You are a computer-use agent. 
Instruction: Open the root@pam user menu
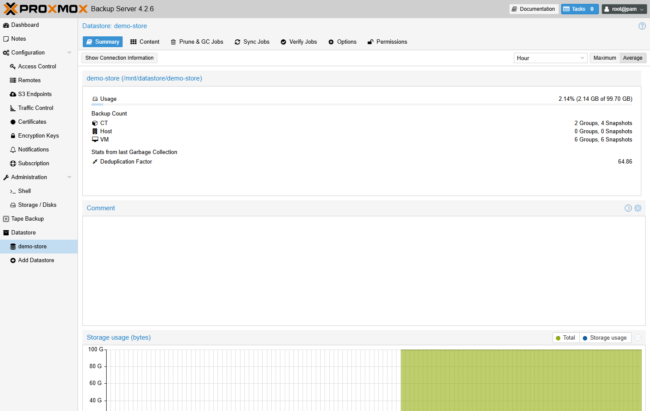tap(624, 9)
